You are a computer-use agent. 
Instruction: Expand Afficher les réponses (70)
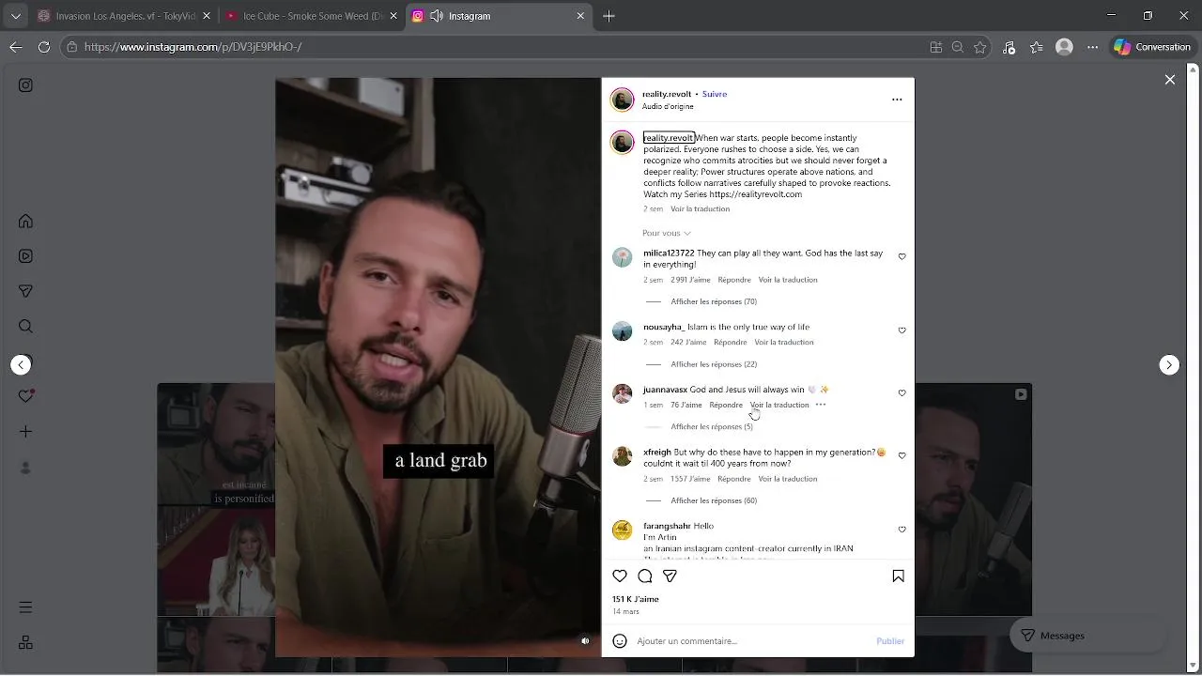[x=714, y=301]
